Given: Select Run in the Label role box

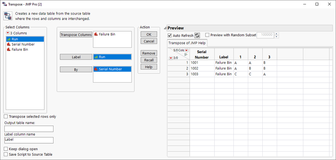Looking at the screenshot, I should (112, 57).
